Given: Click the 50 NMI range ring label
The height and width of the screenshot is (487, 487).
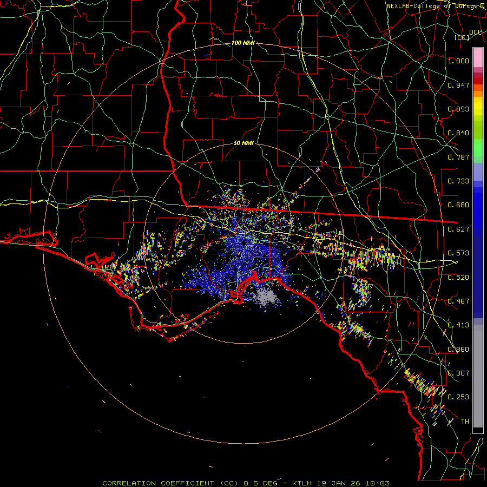Looking at the screenshot, I should click(x=243, y=143).
